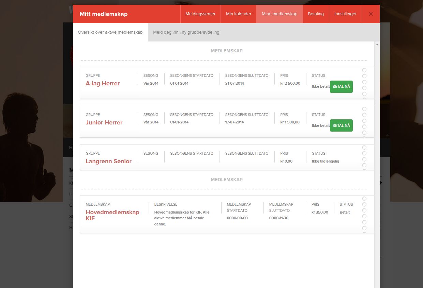Close the Mitt medlemskap dialog
423x288 pixels.
click(x=371, y=14)
